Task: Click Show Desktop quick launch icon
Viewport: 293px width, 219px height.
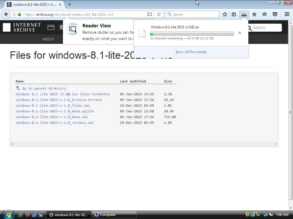Action: 34,215
